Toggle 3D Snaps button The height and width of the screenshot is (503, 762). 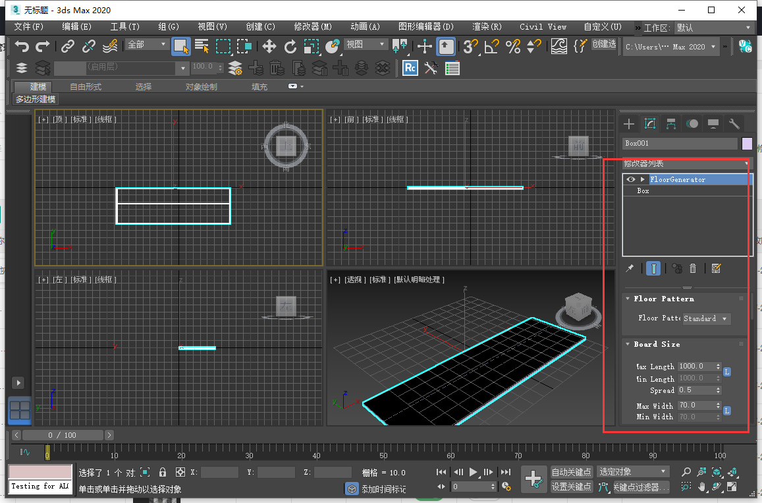click(x=470, y=47)
